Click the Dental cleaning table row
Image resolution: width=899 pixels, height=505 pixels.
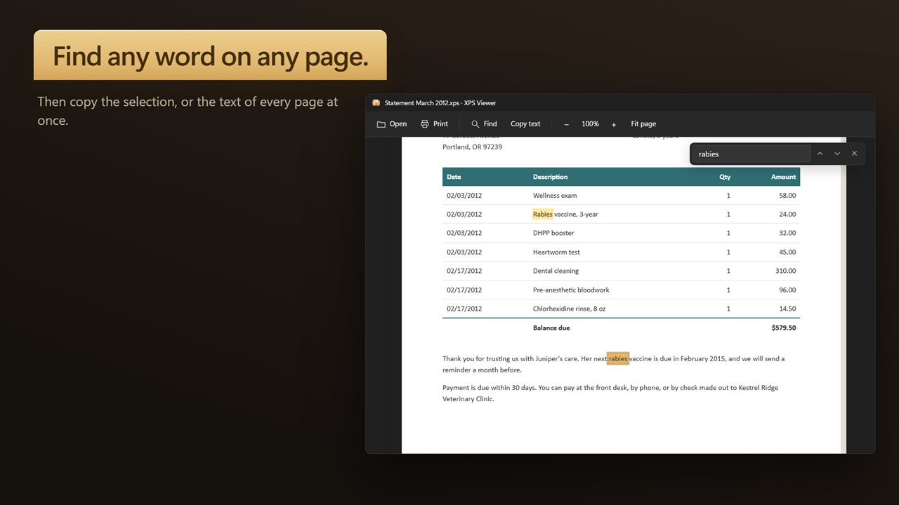click(x=621, y=271)
